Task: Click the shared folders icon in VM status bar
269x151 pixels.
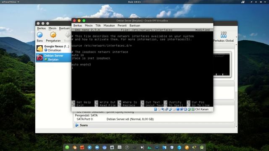Action: click(x=174, y=109)
